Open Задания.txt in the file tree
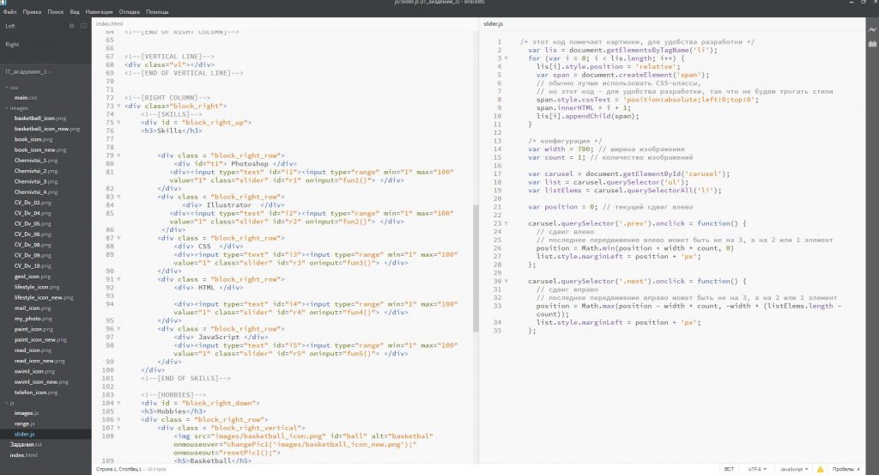The width and height of the screenshot is (879, 475). tap(25, 445)
